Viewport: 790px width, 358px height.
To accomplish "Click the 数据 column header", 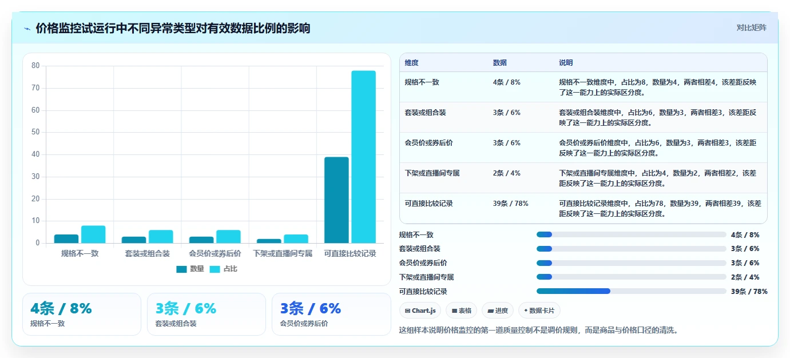I will click(500, 63).
